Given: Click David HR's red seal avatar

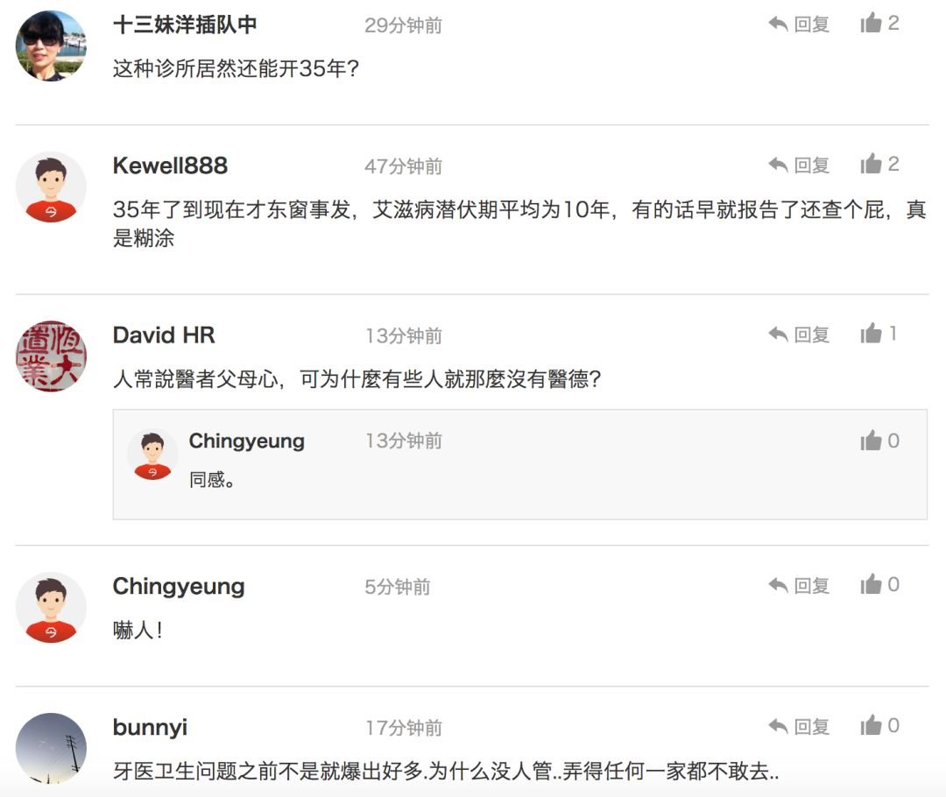Looking at the screenshot, I should click(51, 356).
